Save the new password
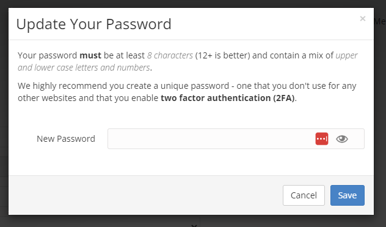This screenshot has width=386, height=227. click(348, 195)
